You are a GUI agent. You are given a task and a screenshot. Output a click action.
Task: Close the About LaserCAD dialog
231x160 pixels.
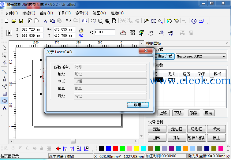(x=146, y=50)
